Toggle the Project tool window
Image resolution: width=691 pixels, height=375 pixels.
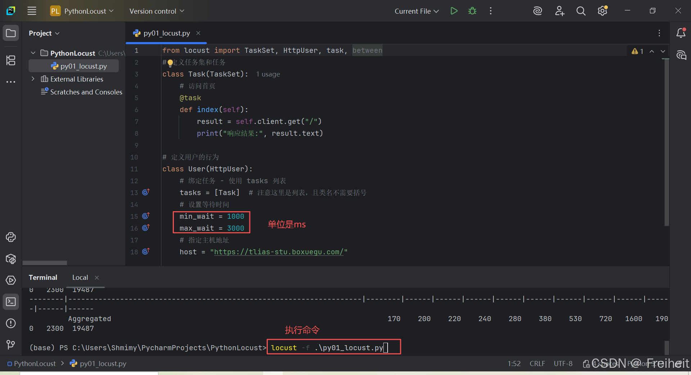[x=11, y=33]
